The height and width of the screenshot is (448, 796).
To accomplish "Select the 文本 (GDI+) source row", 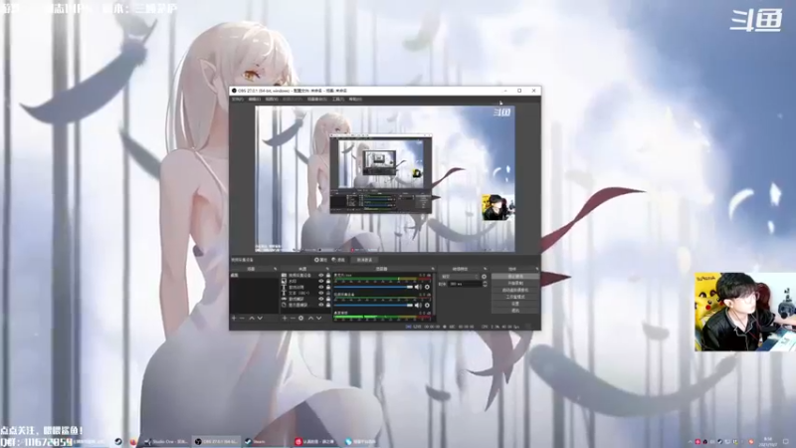I will (305, 293).
